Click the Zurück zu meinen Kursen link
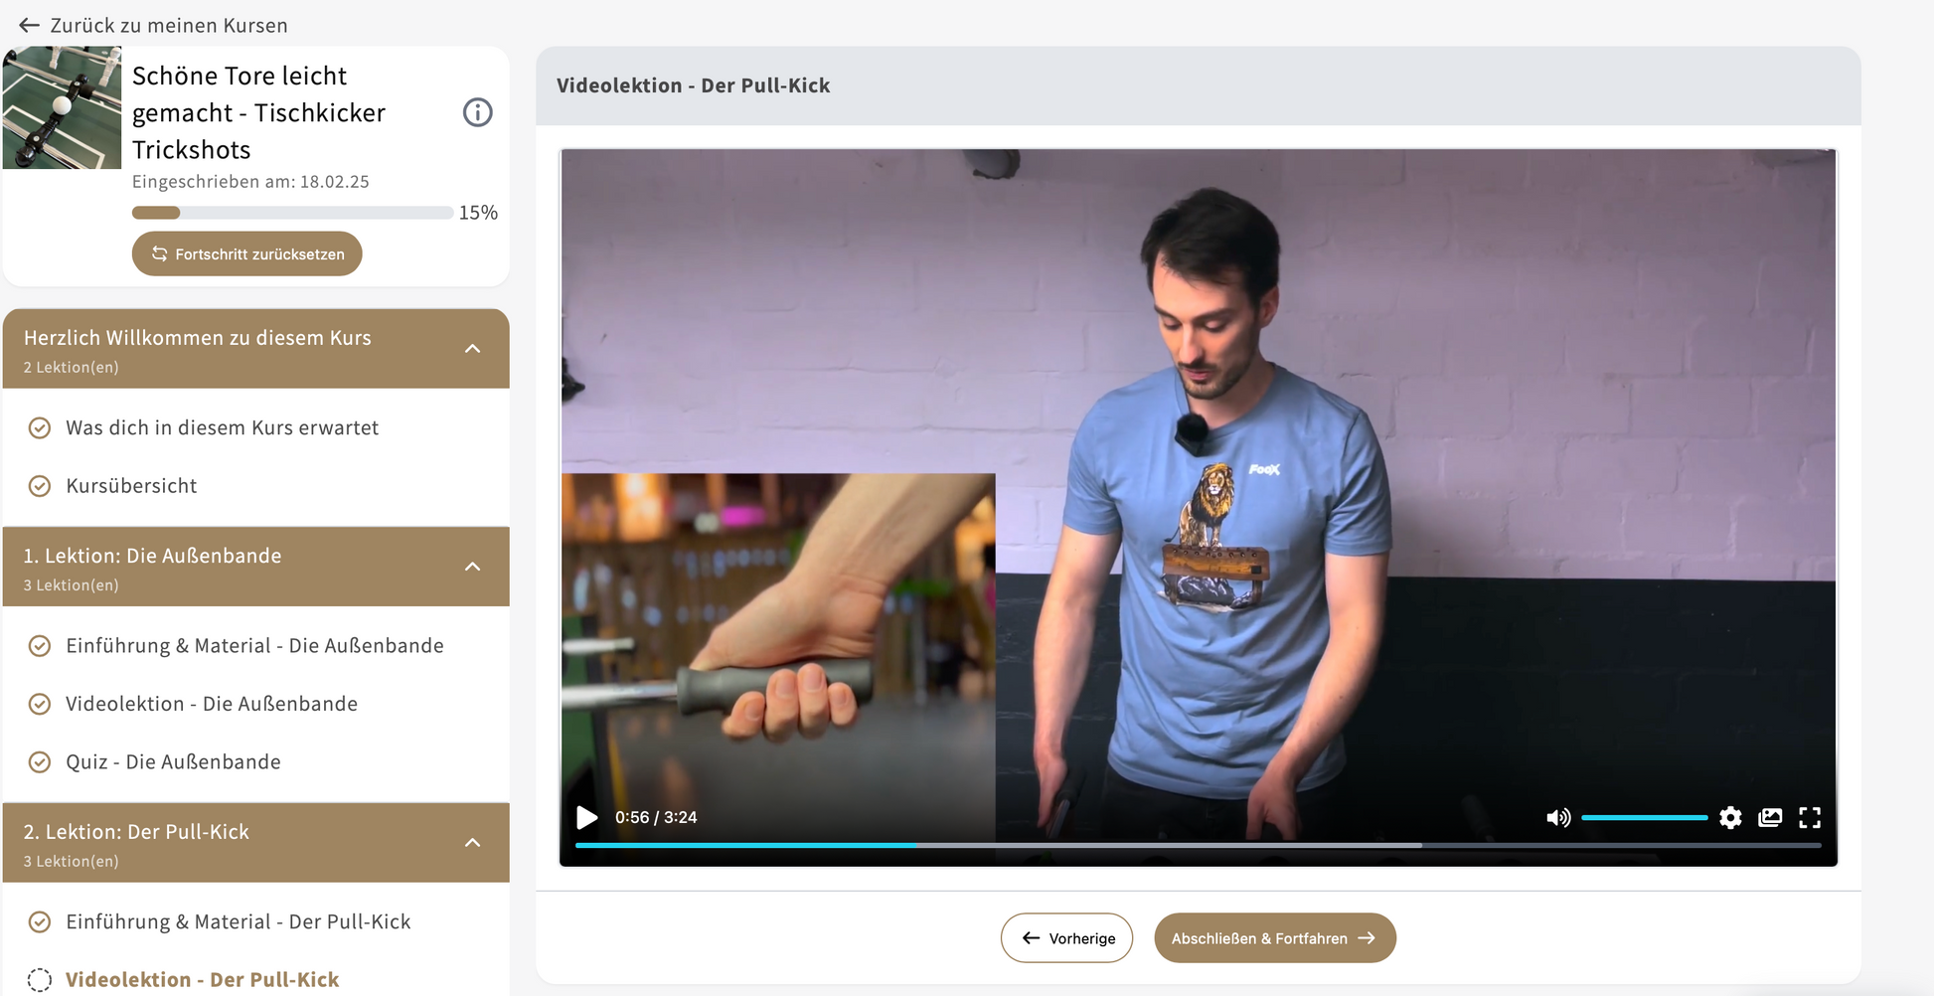 [169, 25]
